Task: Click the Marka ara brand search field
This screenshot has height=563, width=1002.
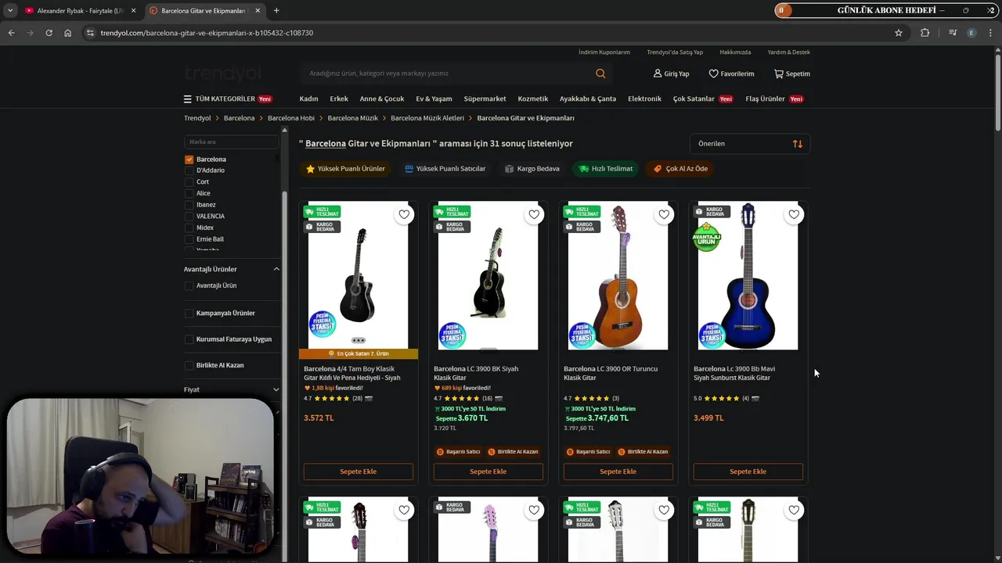Action: [231, 142]
